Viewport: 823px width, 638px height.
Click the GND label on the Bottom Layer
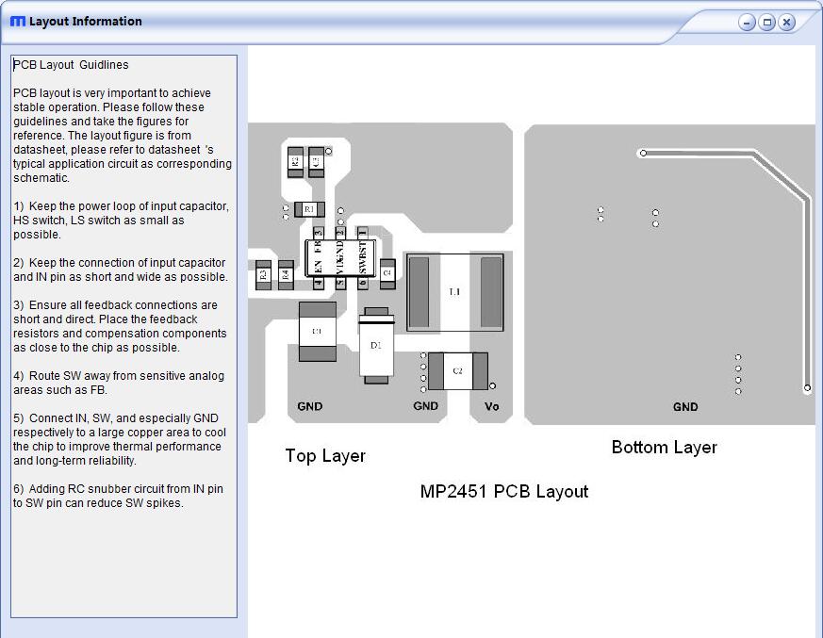point(684,406)
